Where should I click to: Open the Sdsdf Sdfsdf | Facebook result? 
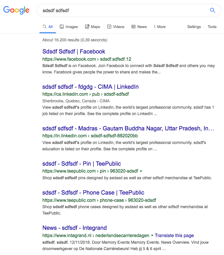click(74, 51)
